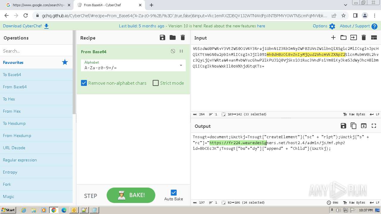Image resolution: width=381 pixels, height=214 pixels.
Task: Click the Favourites star icon
Action: coord(65,62)
